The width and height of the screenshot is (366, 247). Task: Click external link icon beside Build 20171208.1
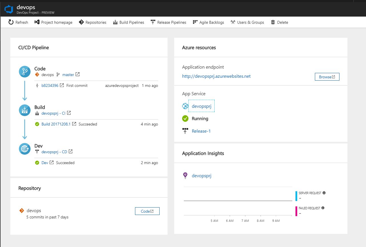pos(74,124)
